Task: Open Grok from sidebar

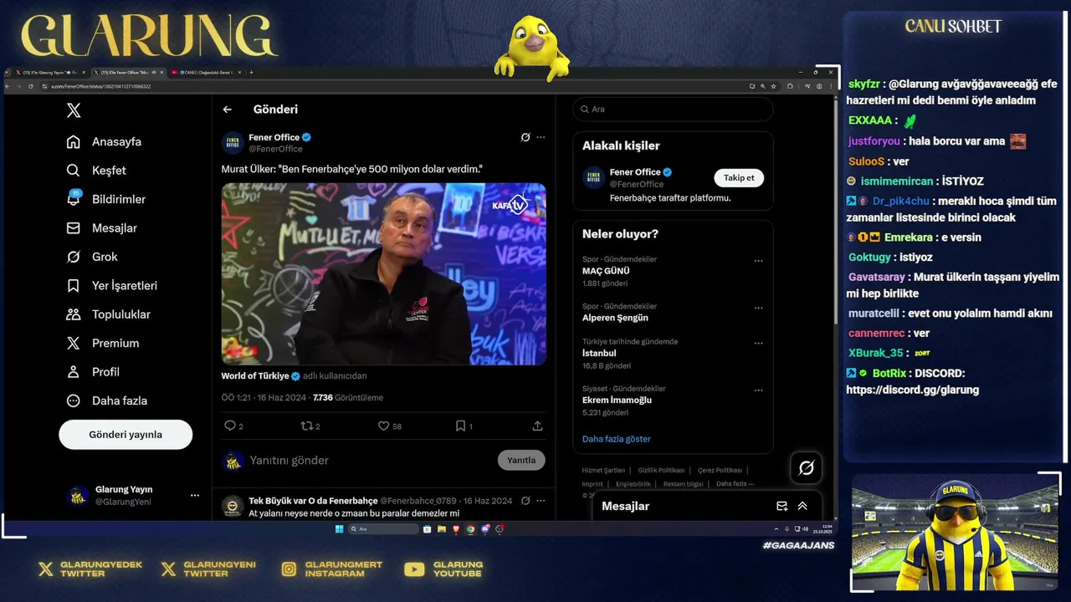Action: [92, 257]
